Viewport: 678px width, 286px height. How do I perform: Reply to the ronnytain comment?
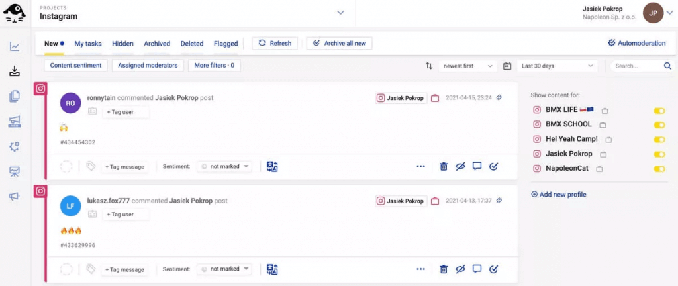coord(477,166)
